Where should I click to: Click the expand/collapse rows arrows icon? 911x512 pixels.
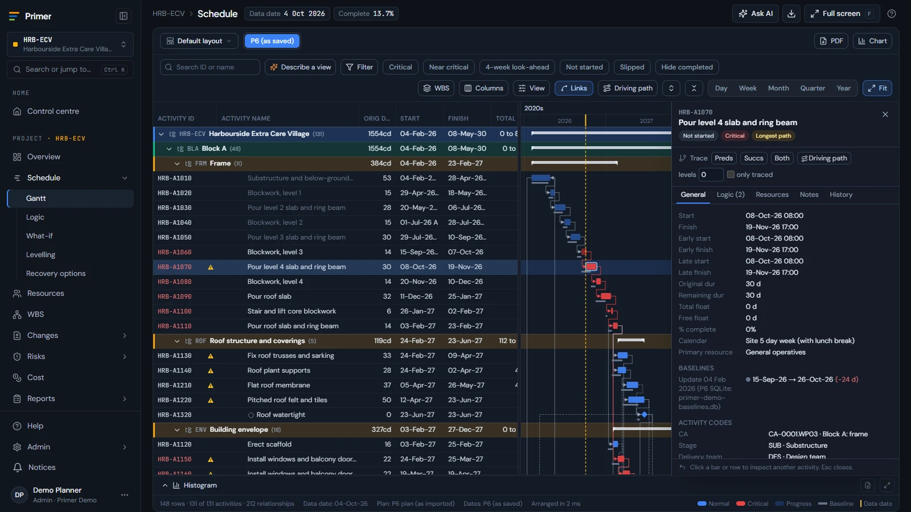point(671,88)
